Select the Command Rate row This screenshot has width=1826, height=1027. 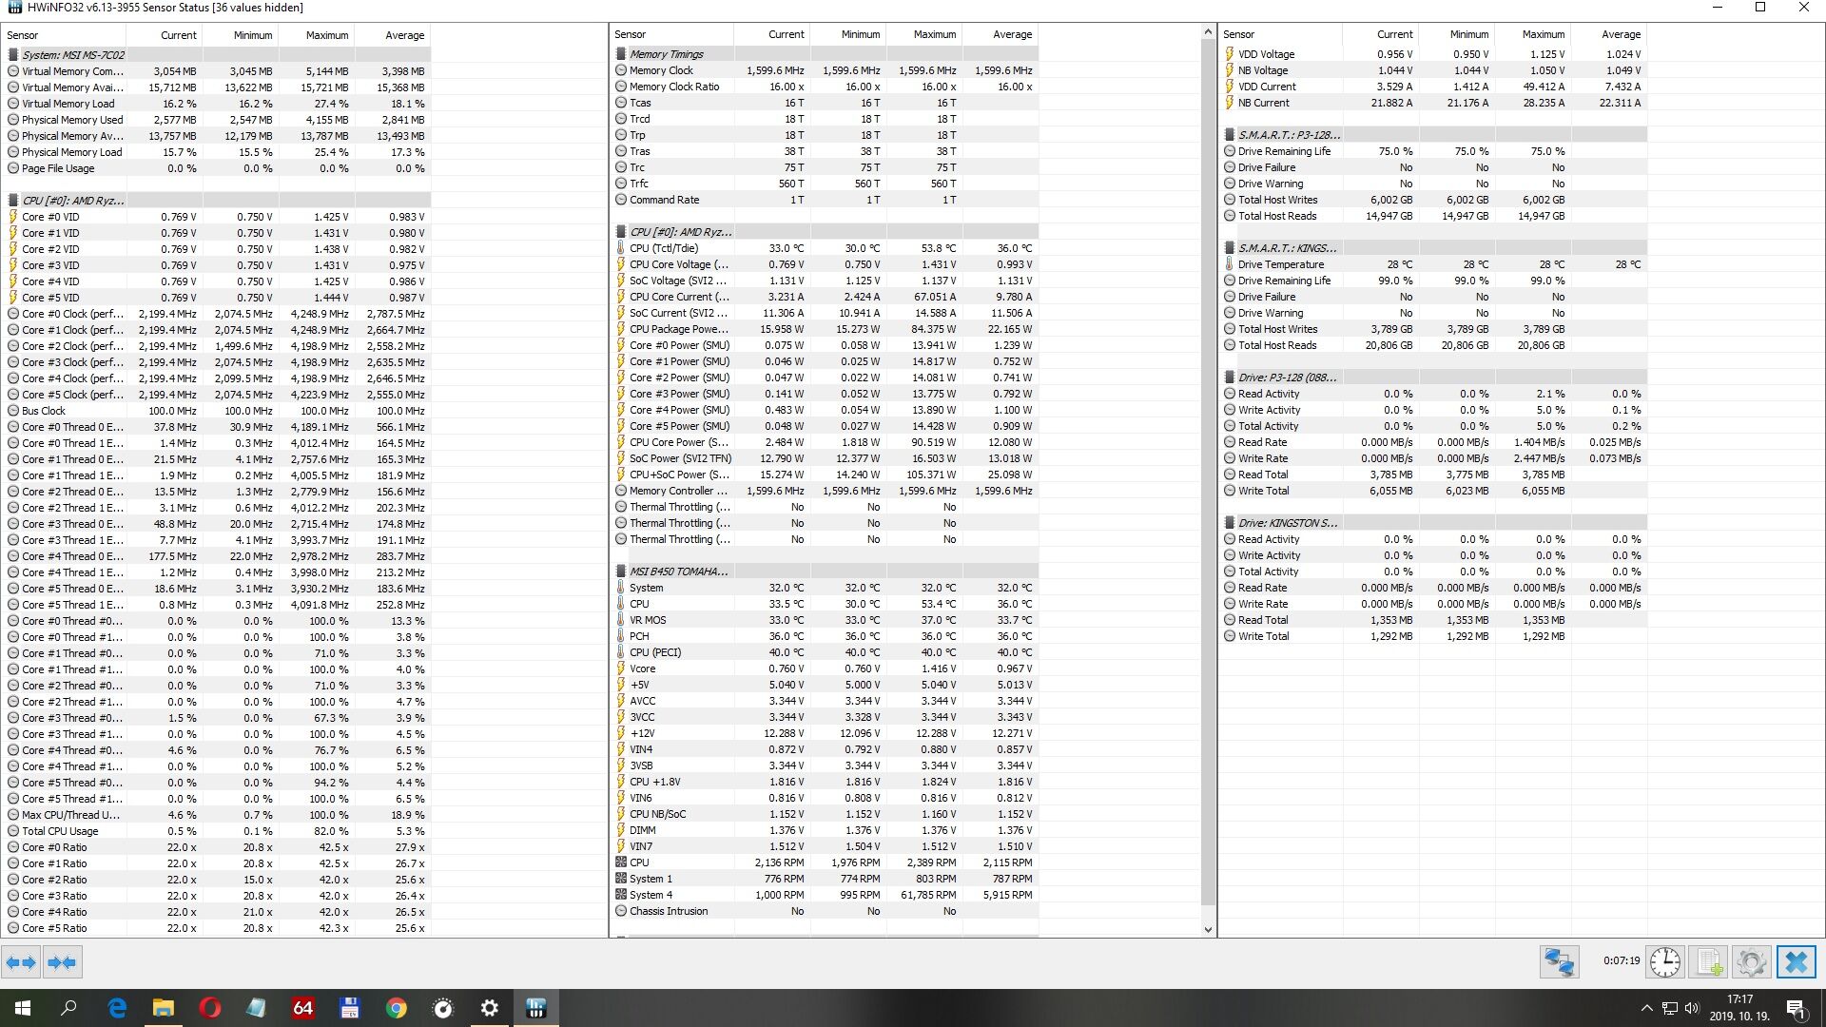coord(825,200)
